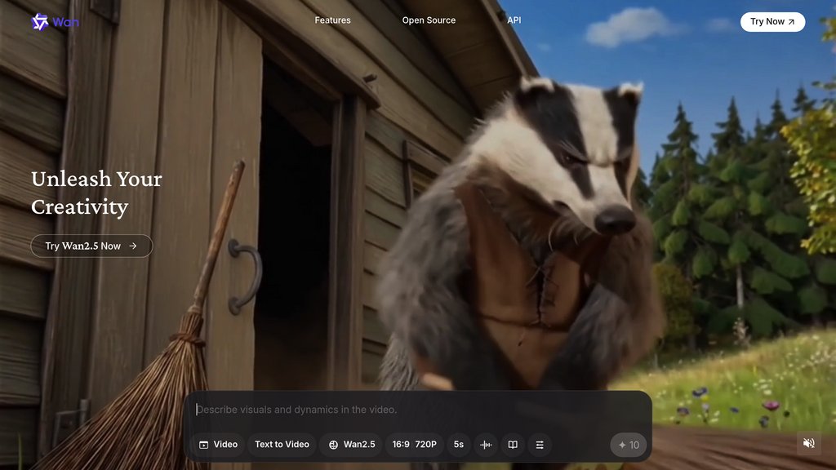Screen dimensions: 836x470
Task: Click the Wan logo icon
Action: pos(40,22)
